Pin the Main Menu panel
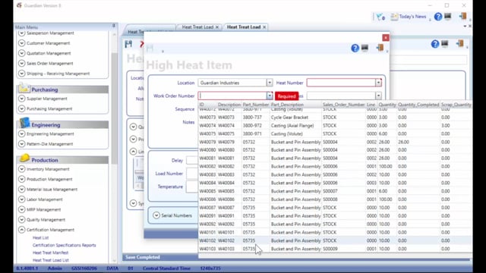This screenshot has width=486, height=273. point(114,26)
